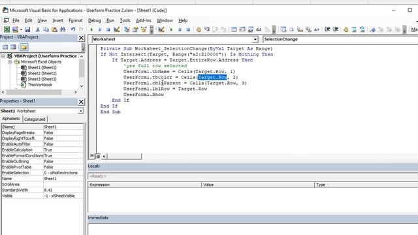Select Sheet3 (Sheet3) in project tree
This screenshot has height=235, width=418.
tap(42, 79)
